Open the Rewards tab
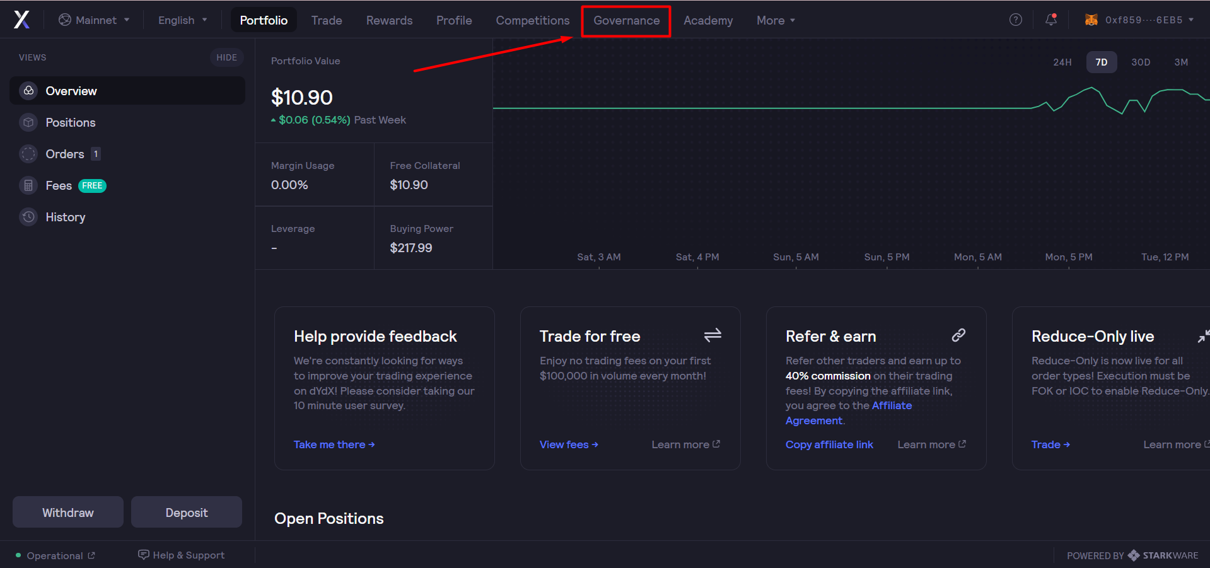The image size is (1210, 568). 389,20
